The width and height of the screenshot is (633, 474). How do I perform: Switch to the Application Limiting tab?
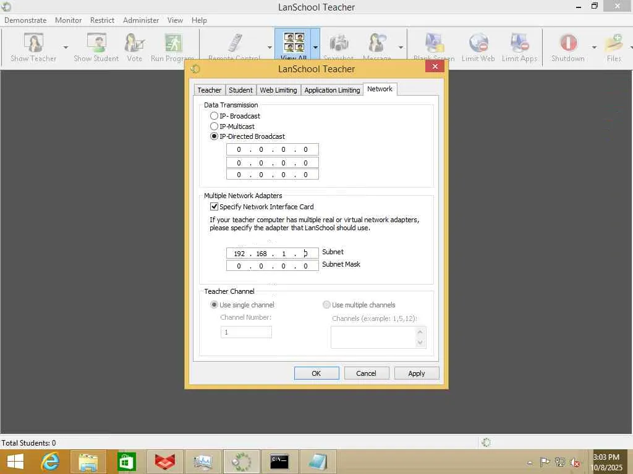tap(332, 90)
